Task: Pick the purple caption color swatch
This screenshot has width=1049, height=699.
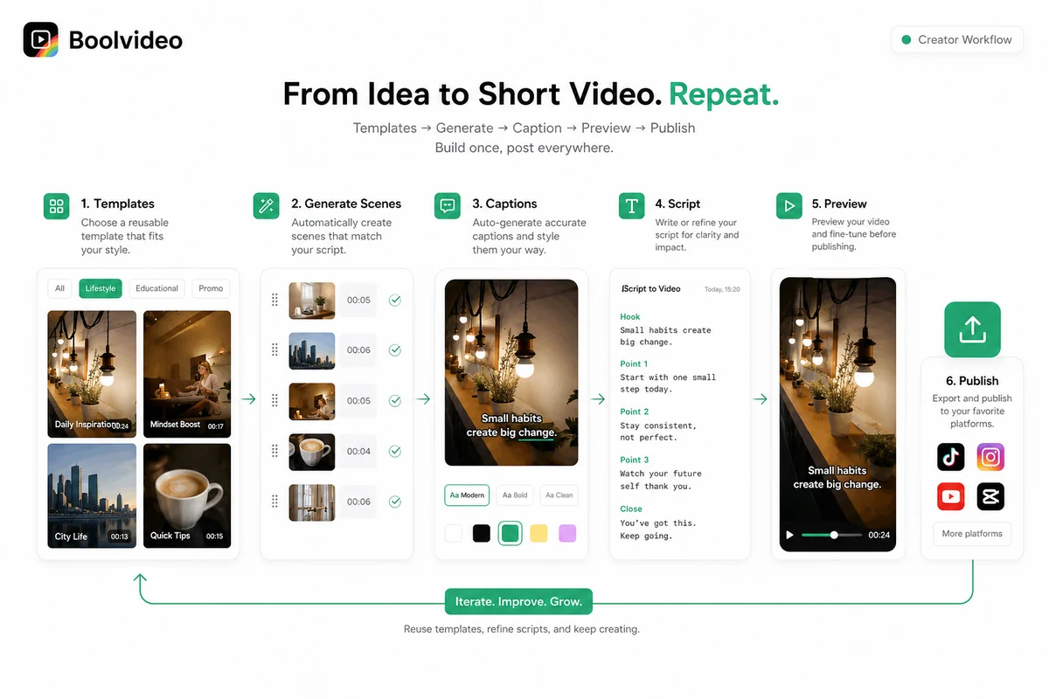Action: point(567,533)
